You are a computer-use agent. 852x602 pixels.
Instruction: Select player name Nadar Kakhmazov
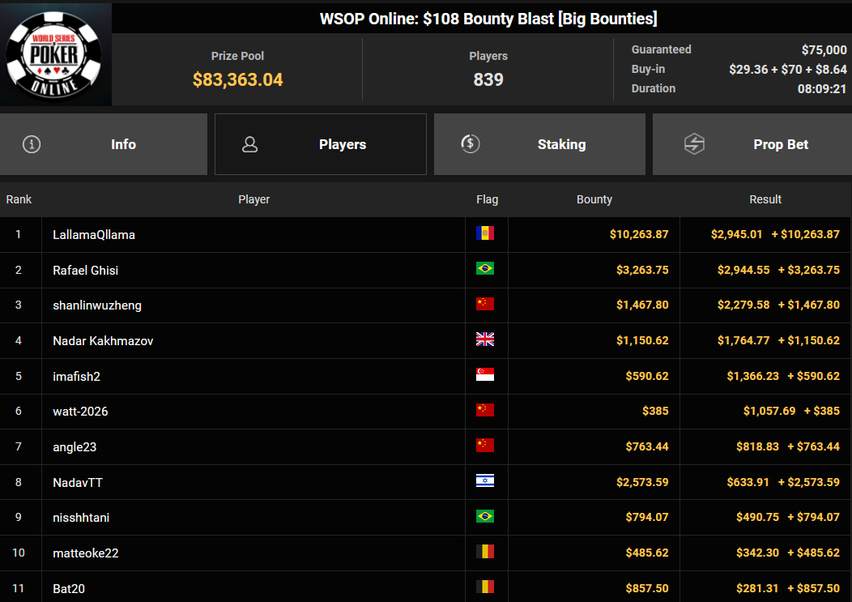103,341
